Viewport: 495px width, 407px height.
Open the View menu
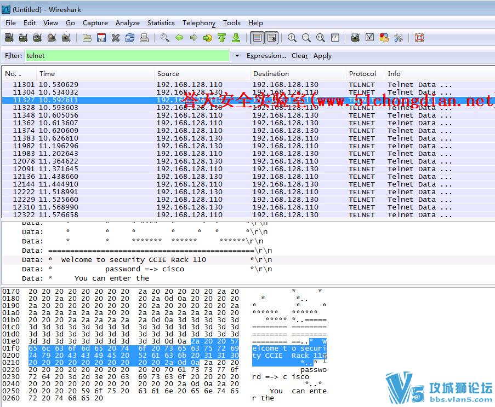50,23
